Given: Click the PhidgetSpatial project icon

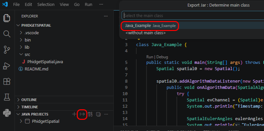Looking at the screenshot, I should click(x=27, y=121).
